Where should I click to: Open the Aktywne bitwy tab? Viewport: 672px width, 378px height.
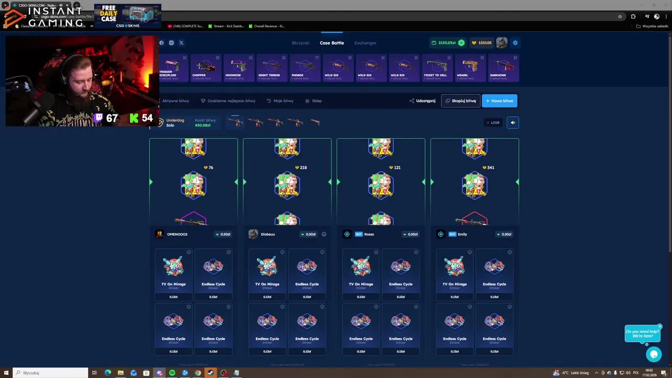[x=174, y=101]
